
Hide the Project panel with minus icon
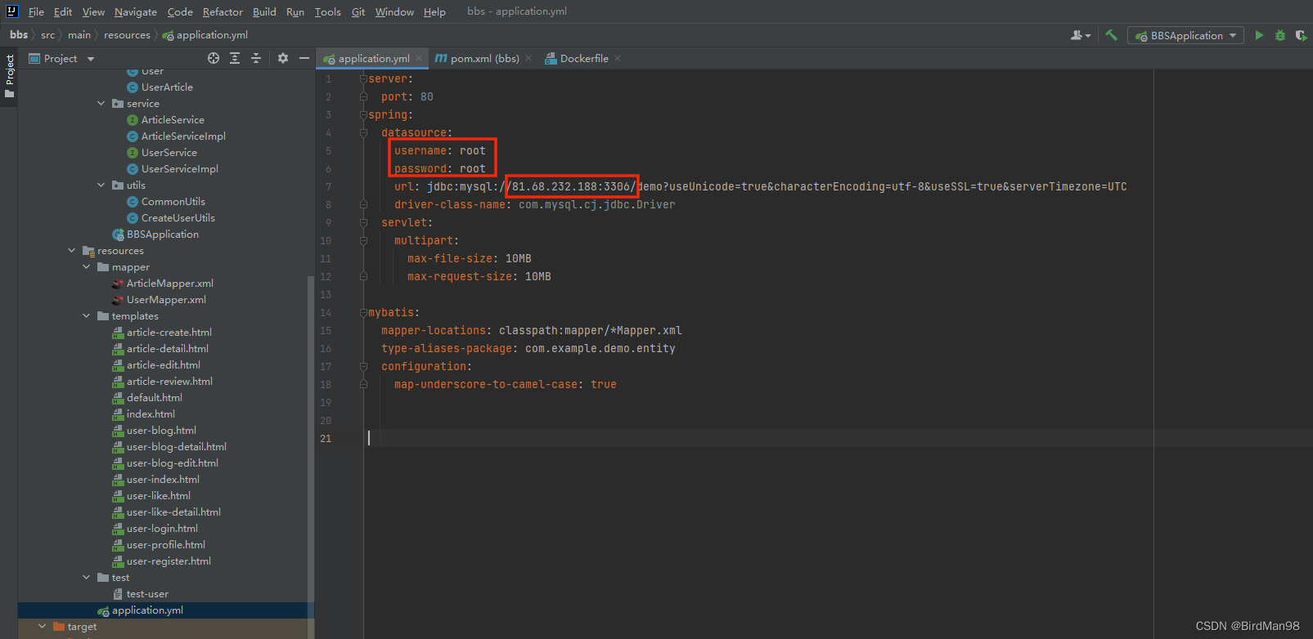304,58
